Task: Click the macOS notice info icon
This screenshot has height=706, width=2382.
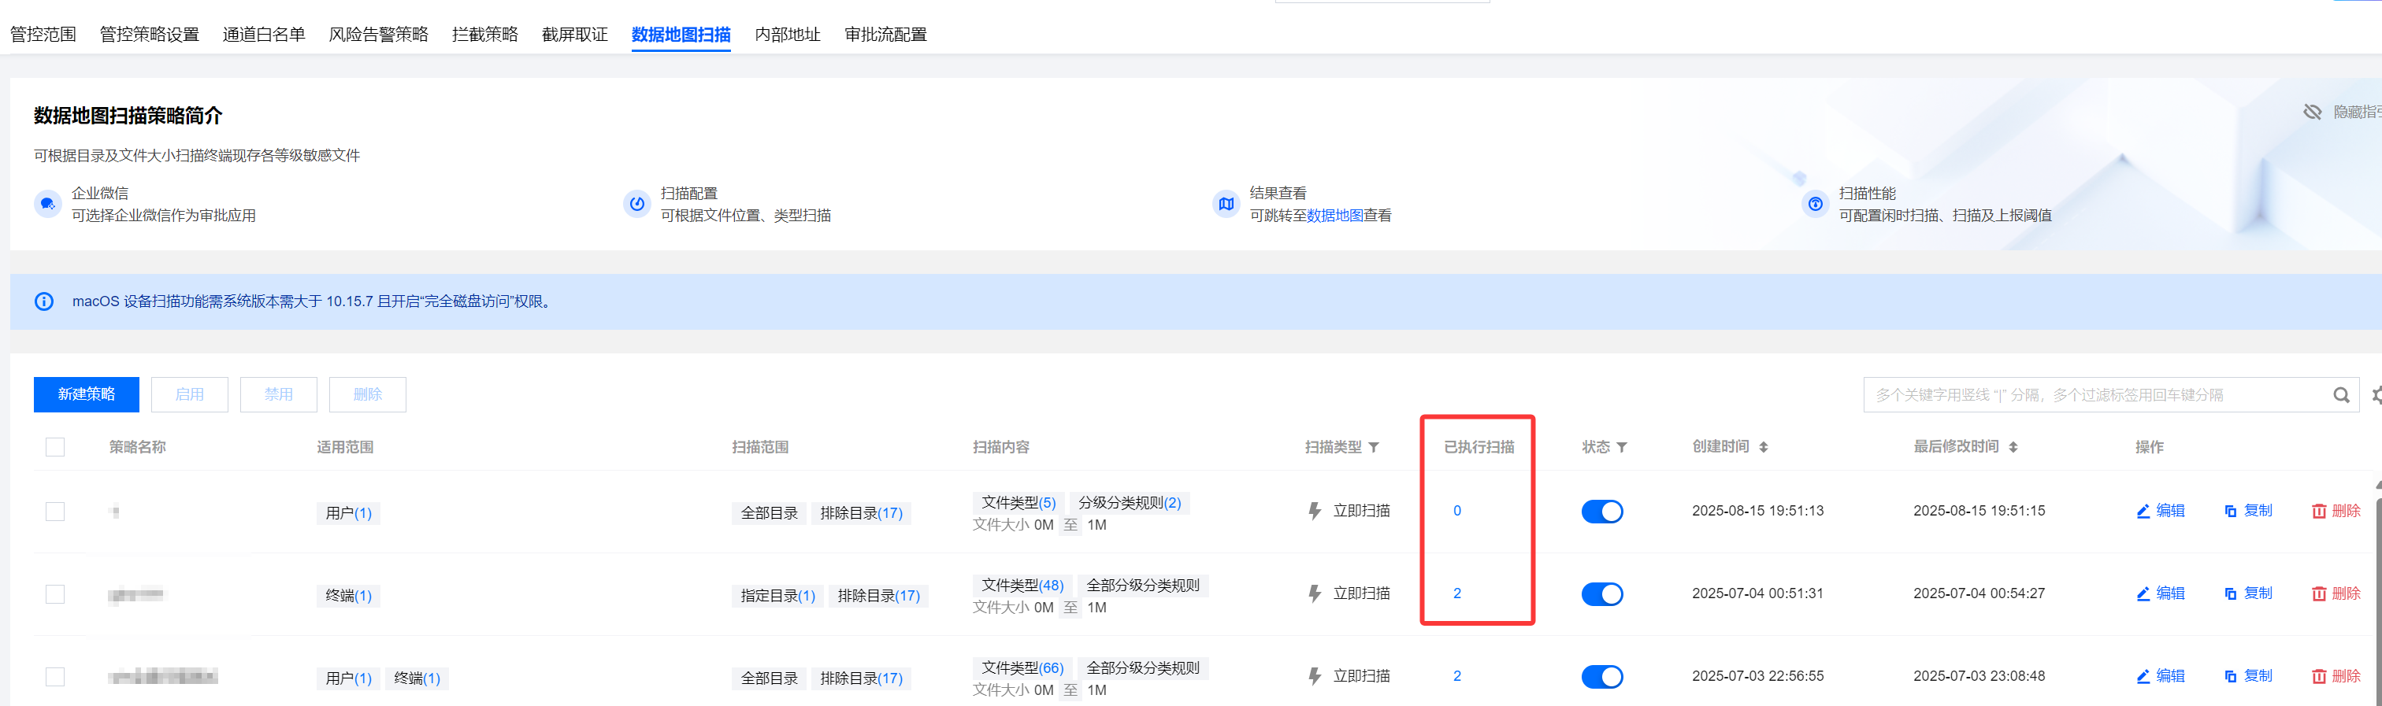Action: 43,301
